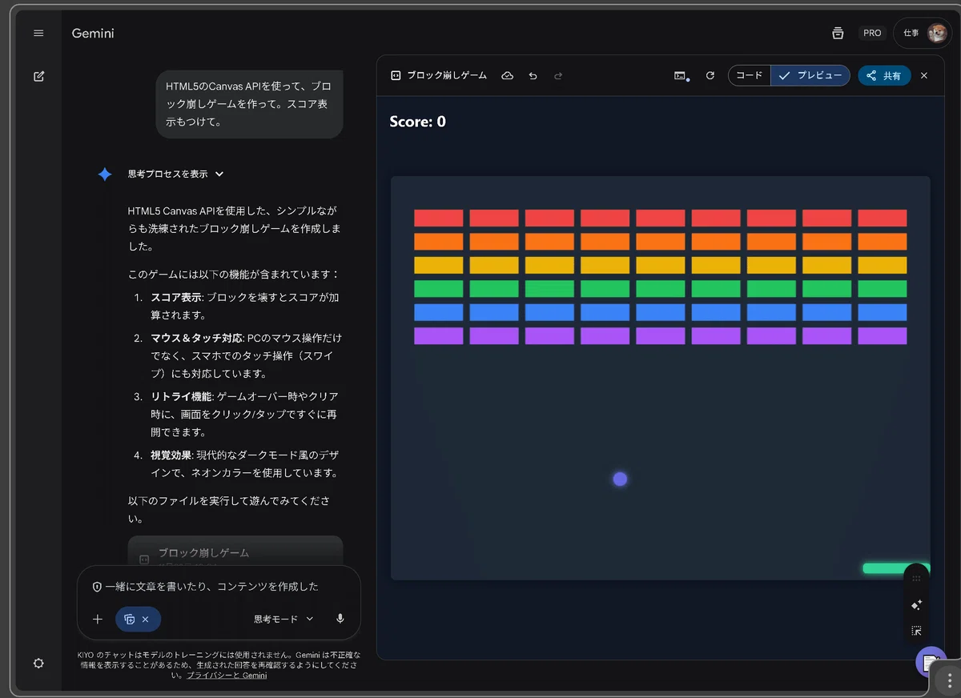The width and height of the screenshot is (961, 698).
Task: Click the last purple brick in the bottom row
Action: (x=883, y=335)
